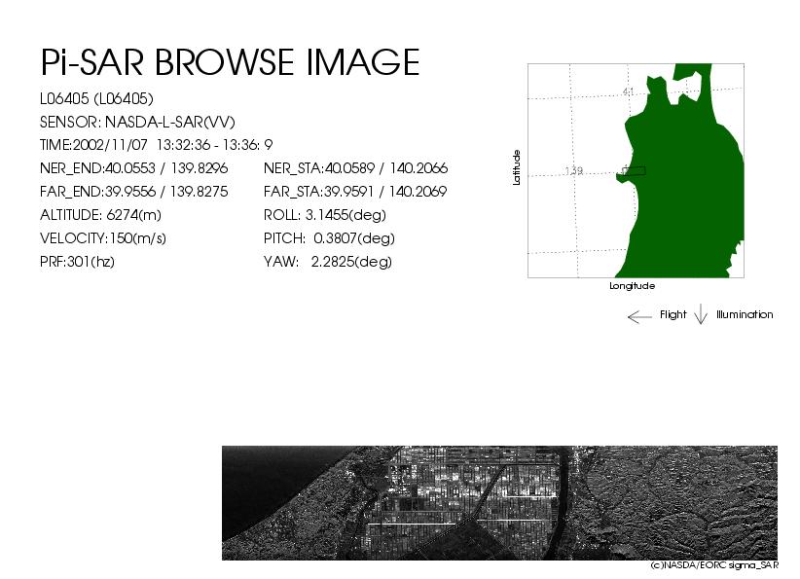The width and height of the screenshot is (800, 579).
Task: Click the PRF:301(hz) text
Action: pos(77,262)
